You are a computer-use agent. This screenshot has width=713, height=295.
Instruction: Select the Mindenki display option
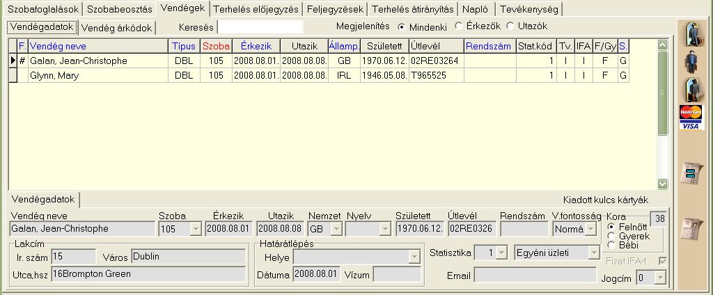pos(401,27)
